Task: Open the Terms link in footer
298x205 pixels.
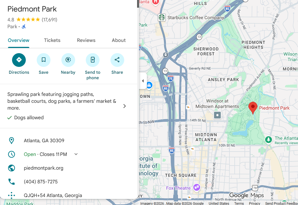Action: pyautogui.click(x=239, y=203)
